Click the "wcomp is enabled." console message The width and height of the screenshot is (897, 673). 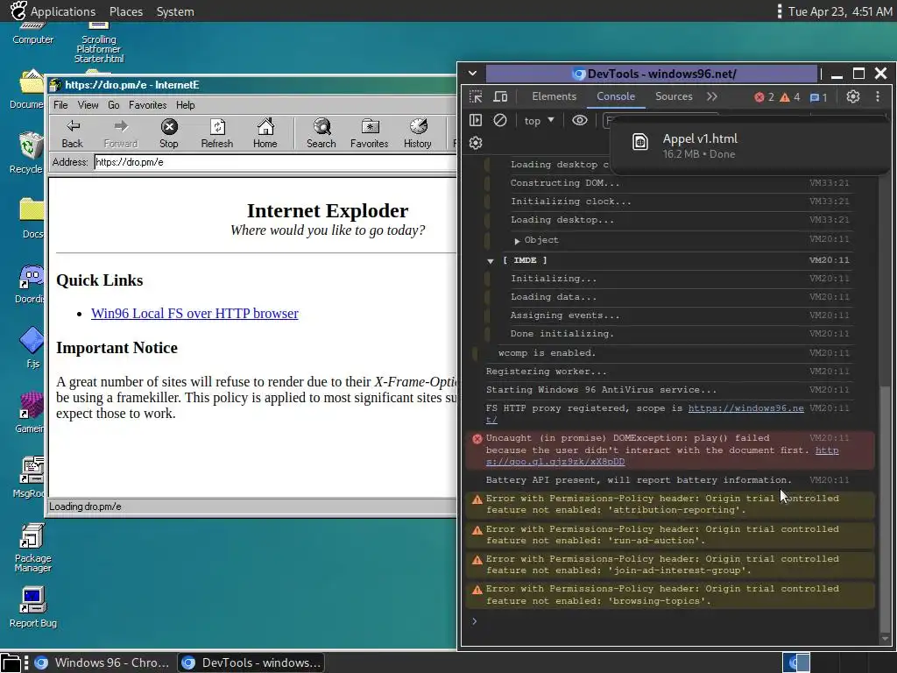pos(547,353)
